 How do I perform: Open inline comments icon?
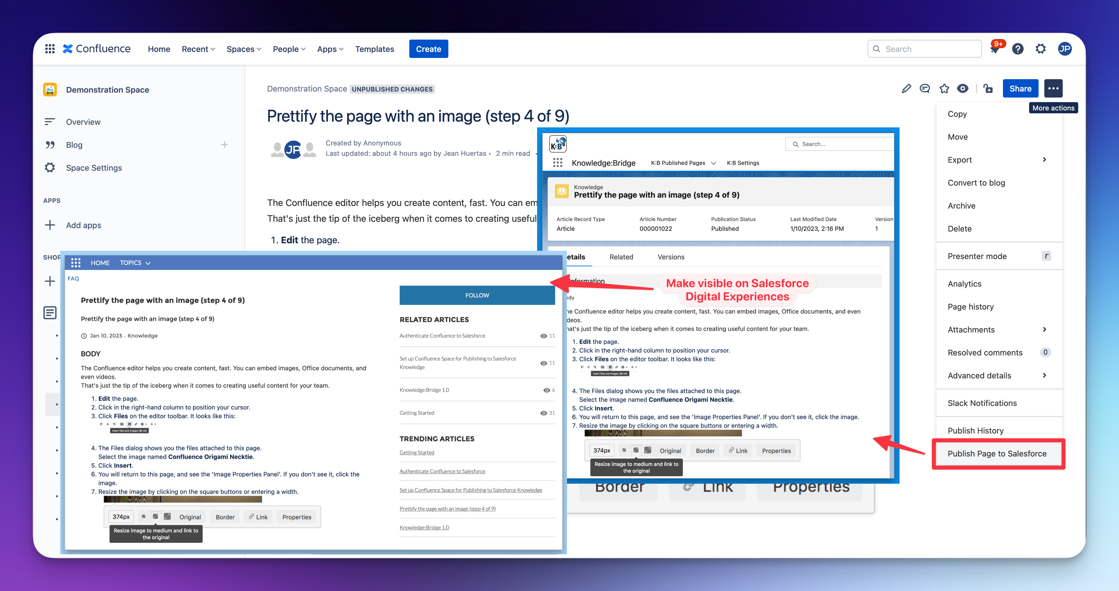[x=925, y=89]
